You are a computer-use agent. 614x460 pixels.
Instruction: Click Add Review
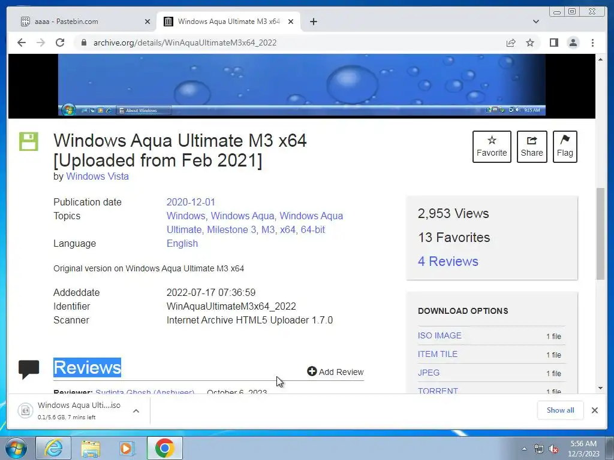click(x=335, y=371)
